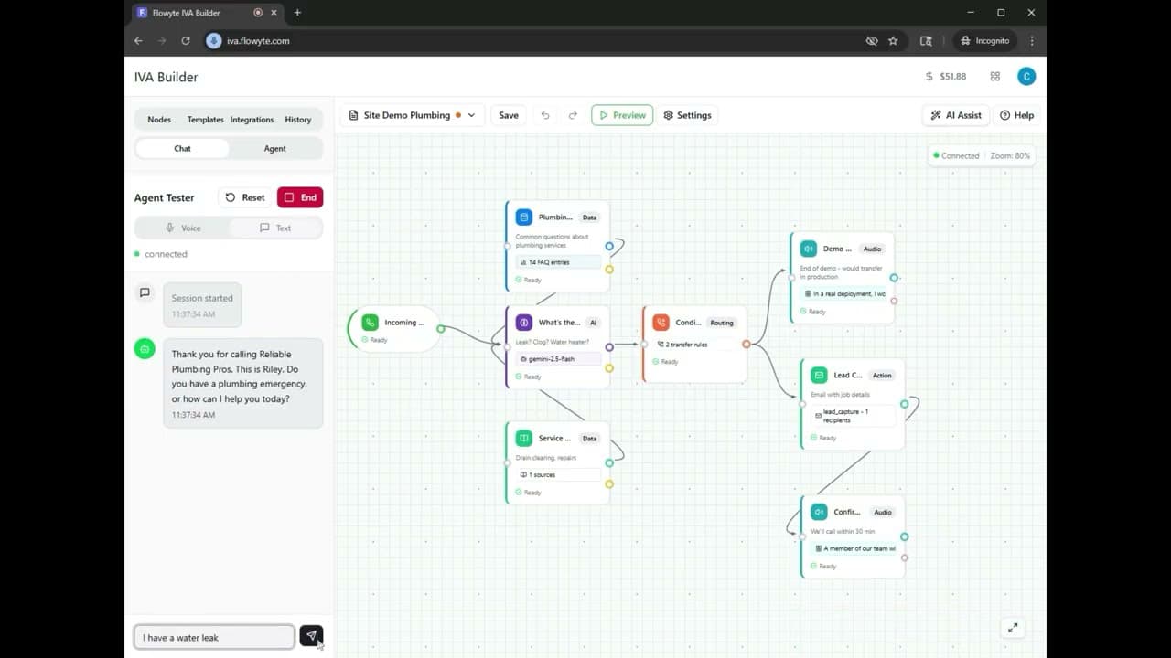Screen dimensions: 1171x658
Task: Open the History tab
Action: tap(298, 119)
